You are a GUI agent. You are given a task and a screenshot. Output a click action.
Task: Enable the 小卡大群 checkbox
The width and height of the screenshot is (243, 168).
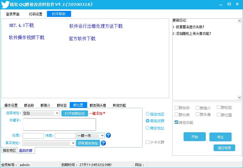[155, 142]
